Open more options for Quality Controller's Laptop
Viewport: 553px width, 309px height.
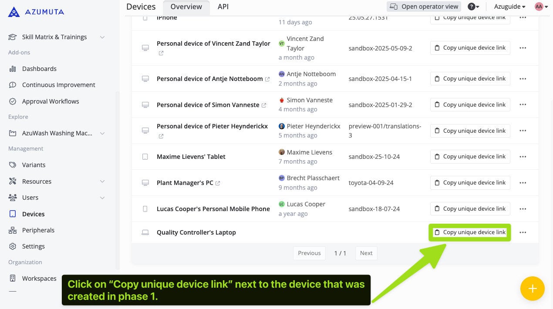click(523, 232)
